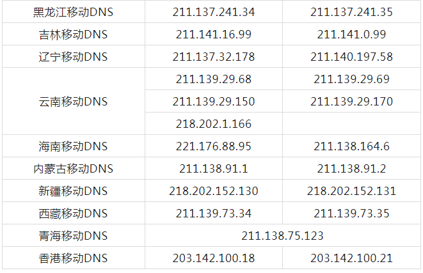The image size is (423, 273).
Task: Select the address 218.202.152.131
Action: (x=351, y=191)
